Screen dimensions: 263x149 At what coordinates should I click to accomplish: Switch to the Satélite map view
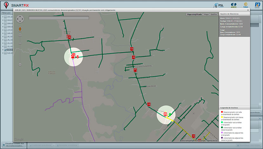(x=214, y=15)
